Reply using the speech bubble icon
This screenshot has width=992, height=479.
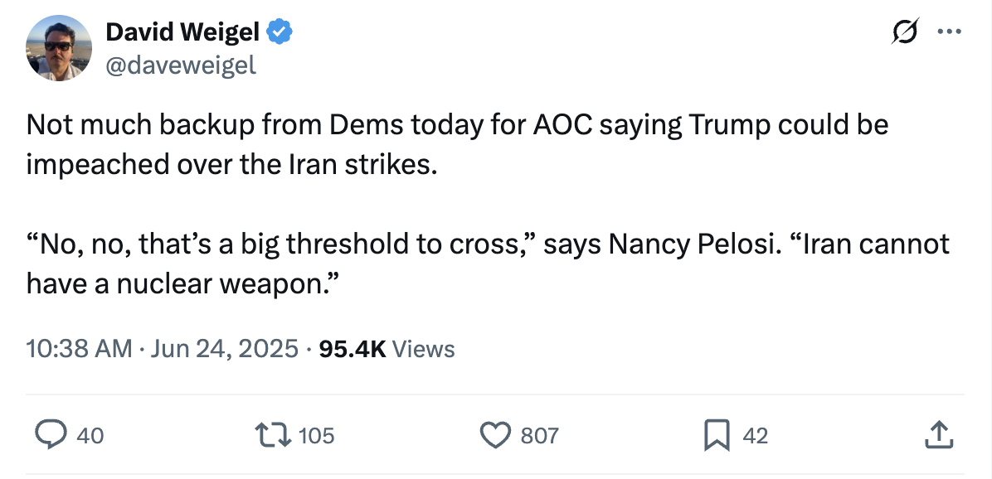(x=51, y=434)
